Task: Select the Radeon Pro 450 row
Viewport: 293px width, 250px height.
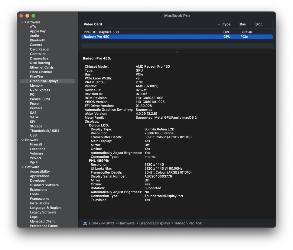Action: coord(96,37)
